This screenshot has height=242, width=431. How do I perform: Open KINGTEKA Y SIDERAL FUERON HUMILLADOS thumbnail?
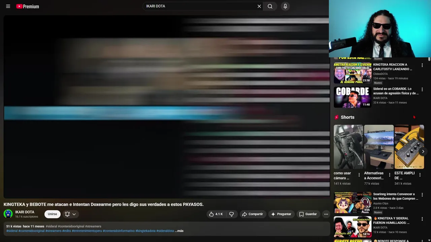coord(353,227)
